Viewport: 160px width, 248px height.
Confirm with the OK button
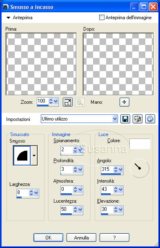tap(48, 237)
